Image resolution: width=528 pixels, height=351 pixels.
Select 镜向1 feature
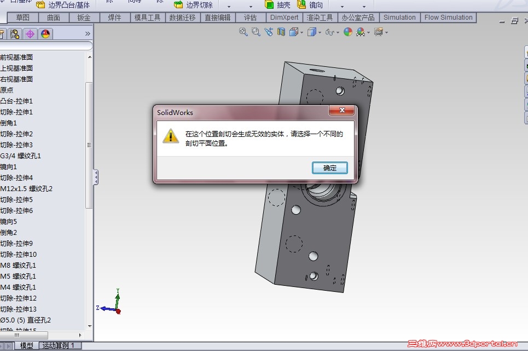(8, 167)
